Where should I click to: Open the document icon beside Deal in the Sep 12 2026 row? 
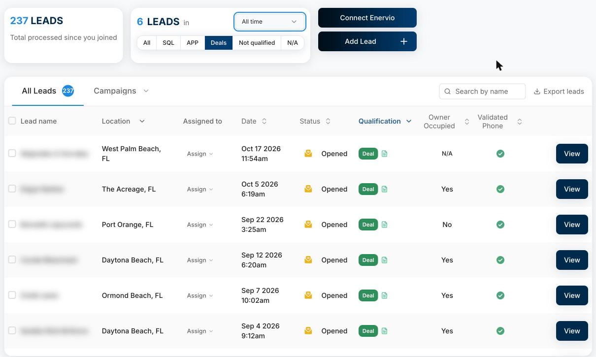tap(385, 260)
